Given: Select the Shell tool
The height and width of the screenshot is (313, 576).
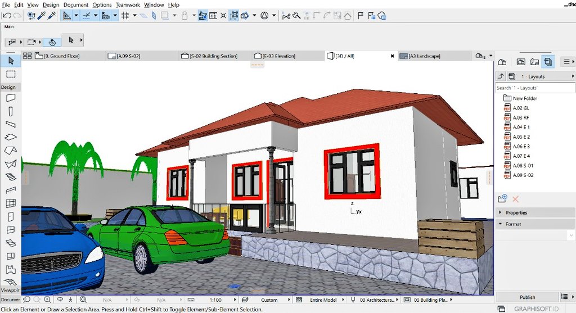Looking at the screenshot, I should point(11,164).
